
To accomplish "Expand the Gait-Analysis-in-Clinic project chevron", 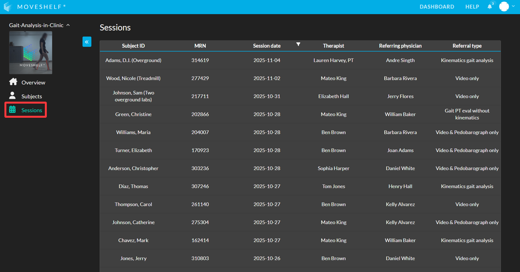I will 68,25.
